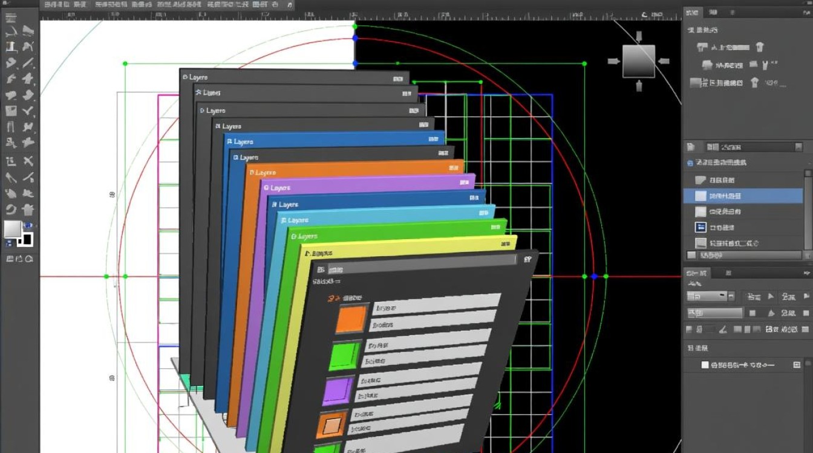Click the gradient square in the navigation widget
The width and height of the screenshot is (813, 453).
[639, 61]
